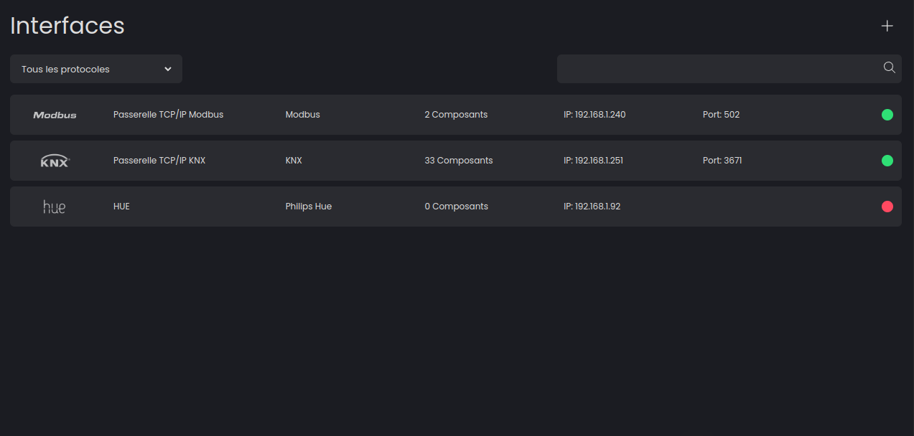Click the green status dot of Passerelle TCP/IP Modbus

tap(887, 114)
